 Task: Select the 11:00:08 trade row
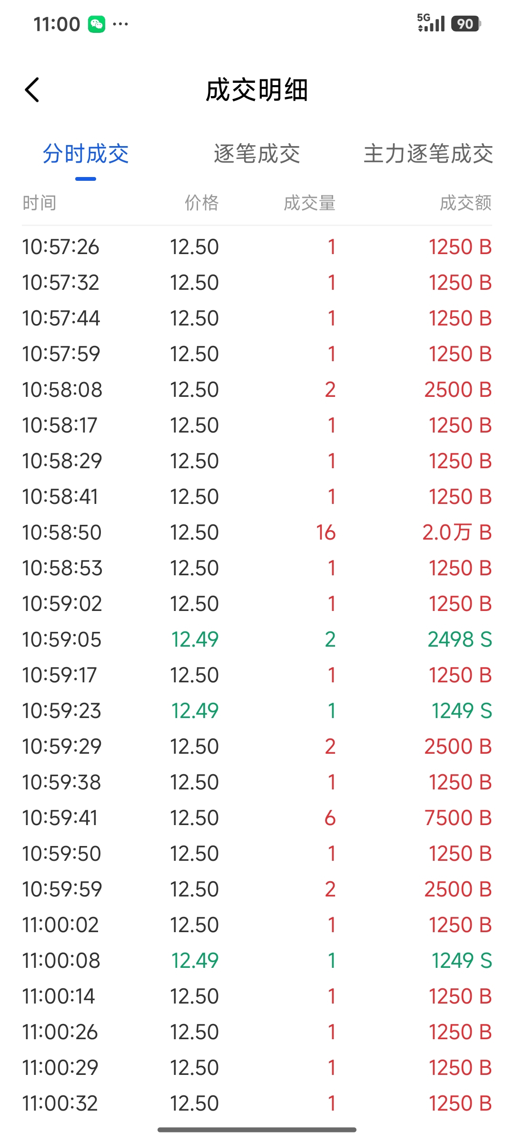257,961
